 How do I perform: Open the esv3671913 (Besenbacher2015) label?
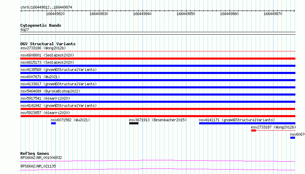158,120
